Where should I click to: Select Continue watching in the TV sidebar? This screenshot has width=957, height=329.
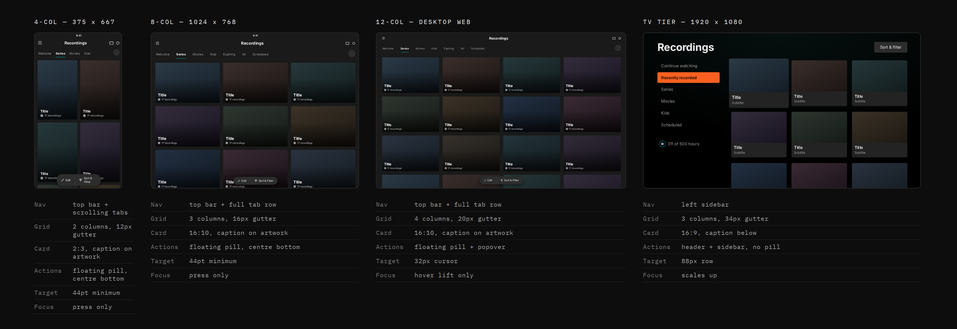pyautogui.click(x=689, y=66)
